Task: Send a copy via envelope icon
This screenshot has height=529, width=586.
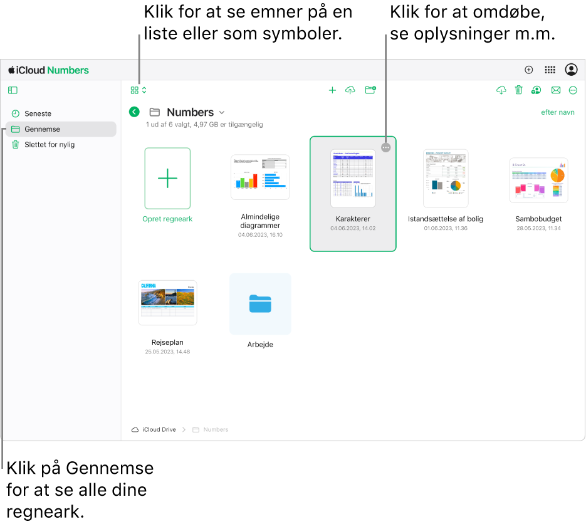Action: 556,90
